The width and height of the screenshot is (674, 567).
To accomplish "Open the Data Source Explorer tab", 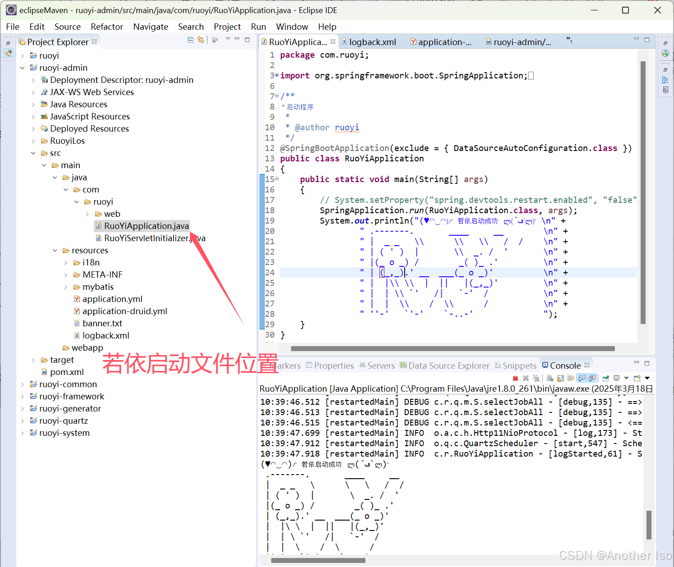I will pyautogui.click(x=444, y=366).
